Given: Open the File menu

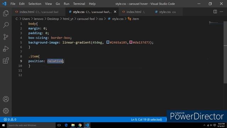Looking at the screenshot, I should coord(13,4).
